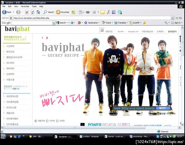Screen dimensions: 185x145
Task: Open the 회원가입 link
Action: tap(109, 32)
